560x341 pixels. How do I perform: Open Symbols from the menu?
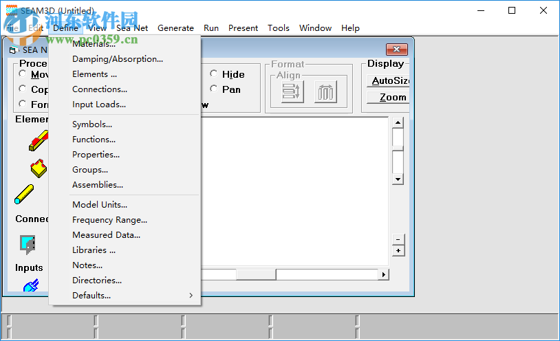[125, 124]
